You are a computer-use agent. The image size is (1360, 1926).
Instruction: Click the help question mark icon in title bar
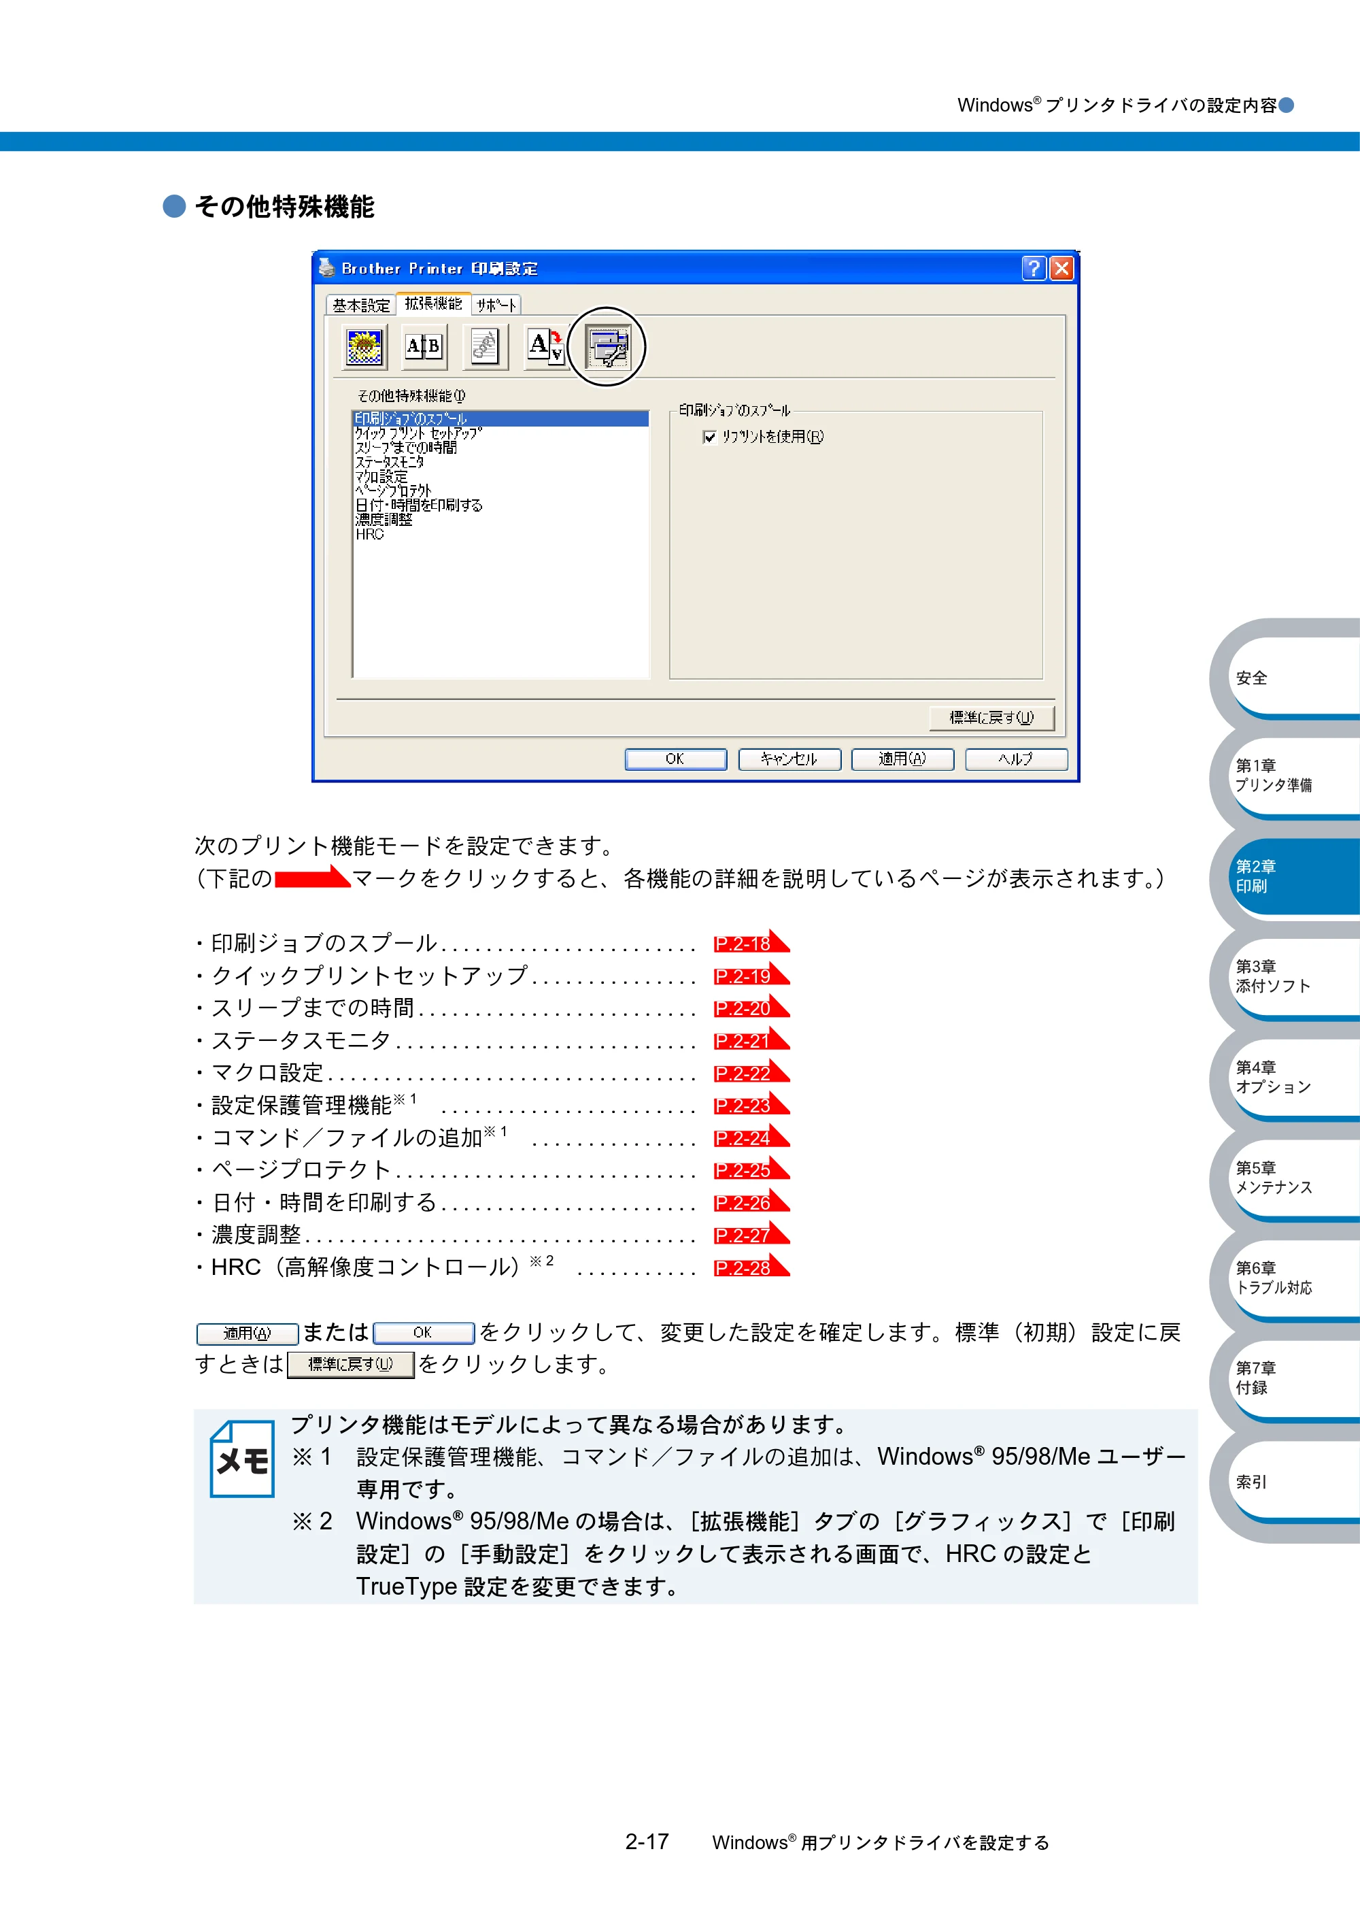click(1034, 269)
